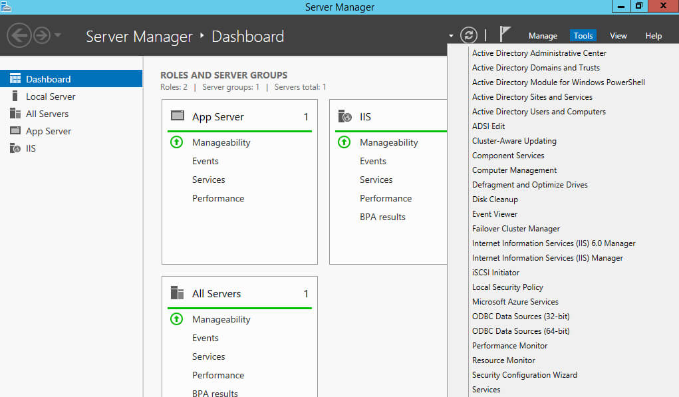Click the IIS icon in sidebar
This screenshot has height=397, width=679.
coord(15,148)
